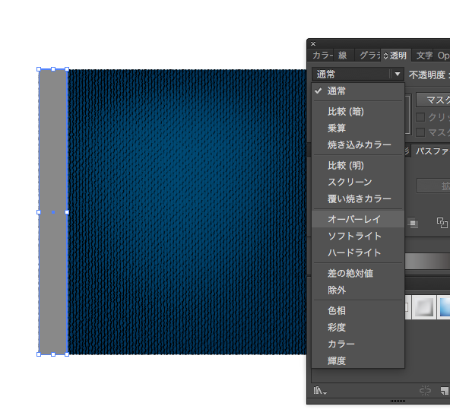Select 除外 exclusion blend mode
The image size is (450, 419).
pyautogui.click(x=358, y=290)
